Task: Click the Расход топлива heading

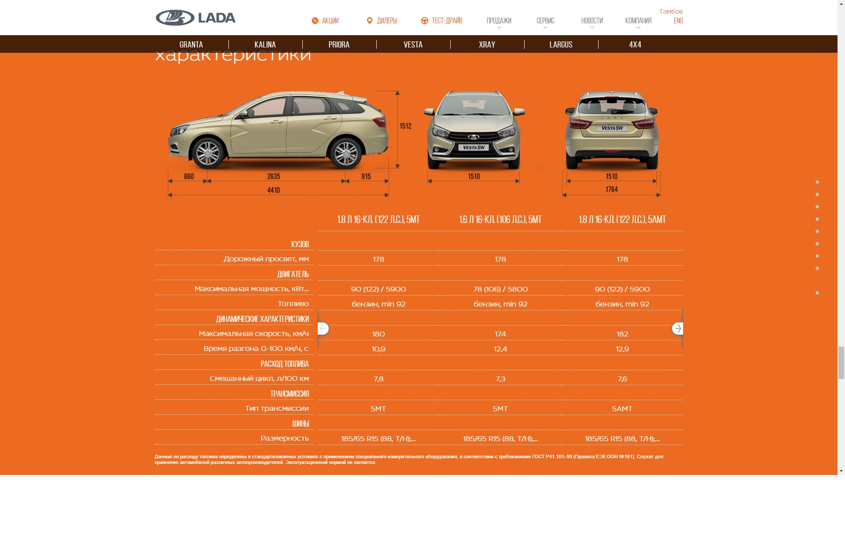Action: (284, 364)
